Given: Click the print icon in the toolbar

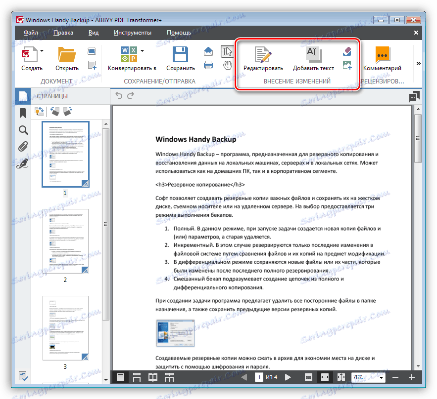Looking at the screenshot, I should (x=208, y=66).
